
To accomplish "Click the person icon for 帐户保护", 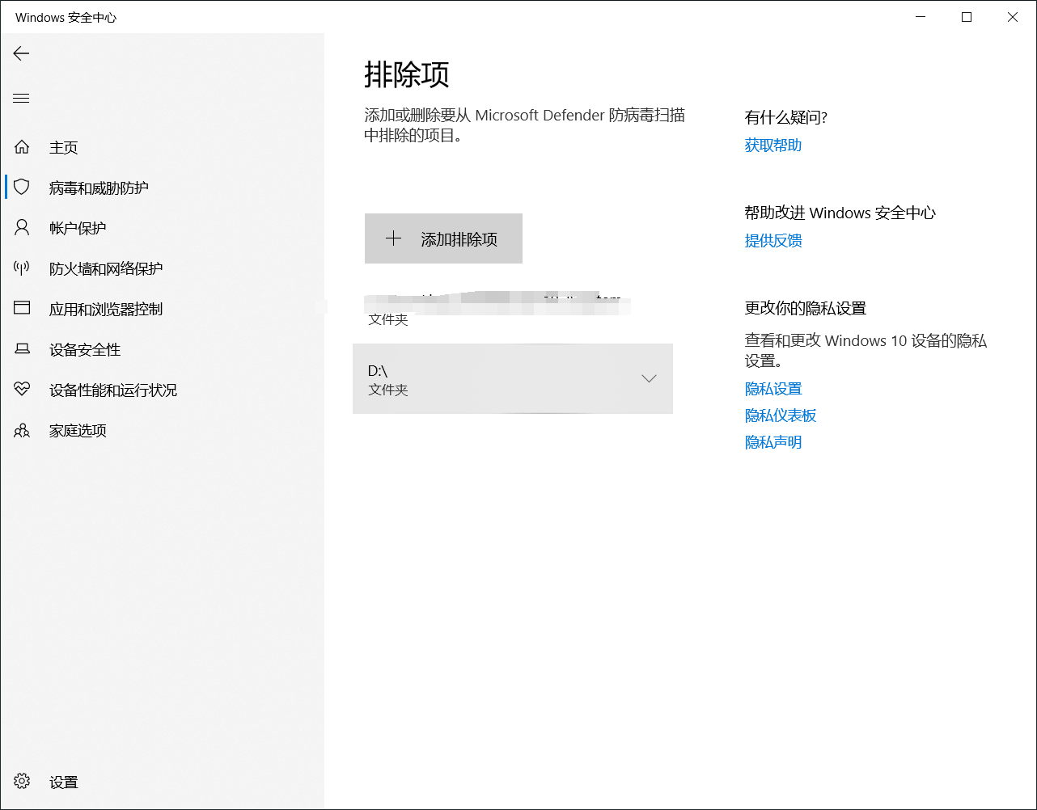I will pyautogui.click(x=22, y=228).
